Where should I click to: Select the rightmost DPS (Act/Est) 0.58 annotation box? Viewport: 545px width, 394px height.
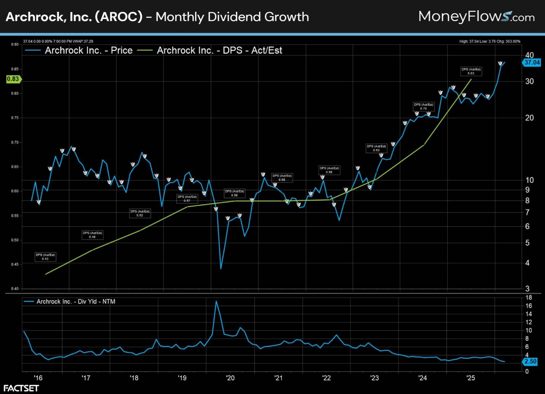point(329,170)
